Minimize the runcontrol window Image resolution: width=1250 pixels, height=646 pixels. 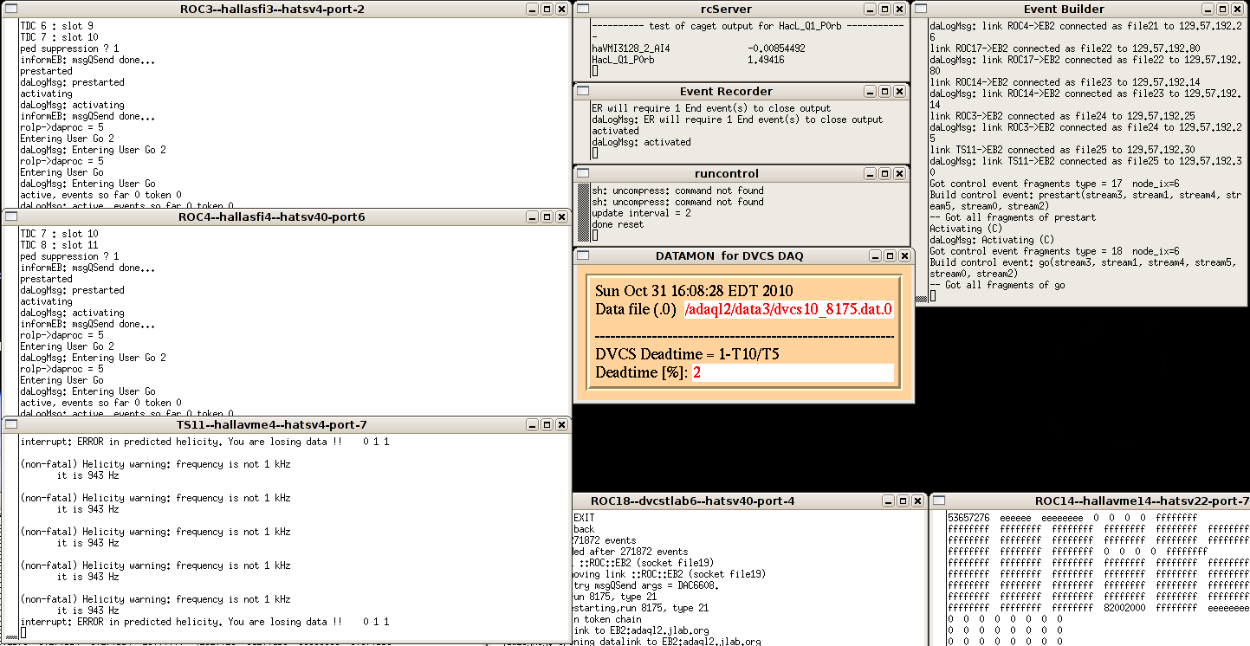pos(871,173)
